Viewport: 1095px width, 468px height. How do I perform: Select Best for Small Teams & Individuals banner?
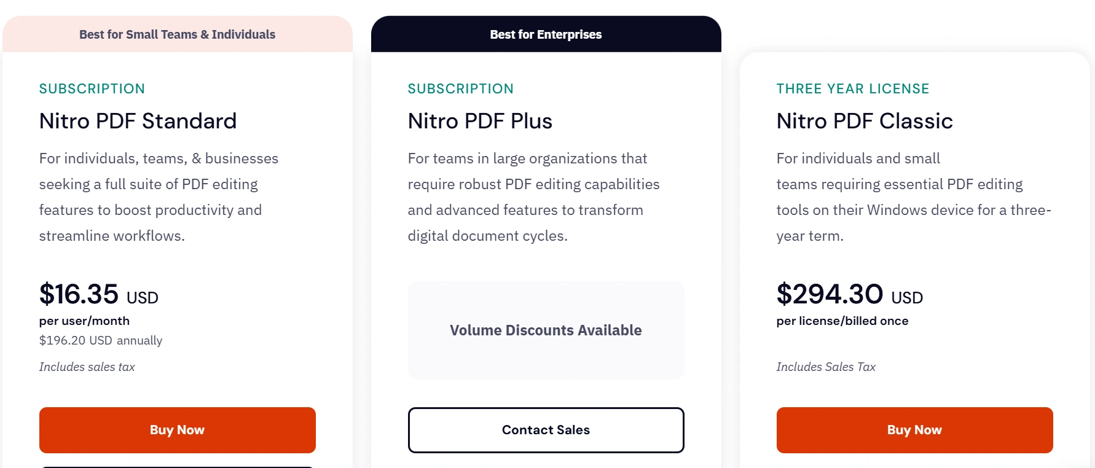coord(177,34)
